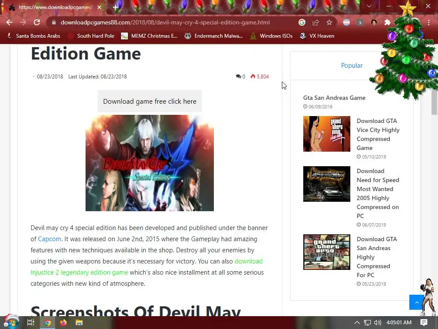The width and height of the screenshot is (438, 329).
Task: Click the 5,804 views flame icon
Action: pos(253,76)
